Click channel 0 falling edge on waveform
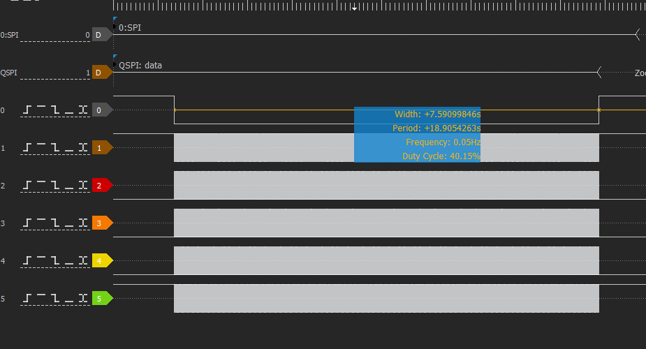Image resolution: width=646 pixels, height=349 pixels. pos(175,110)
